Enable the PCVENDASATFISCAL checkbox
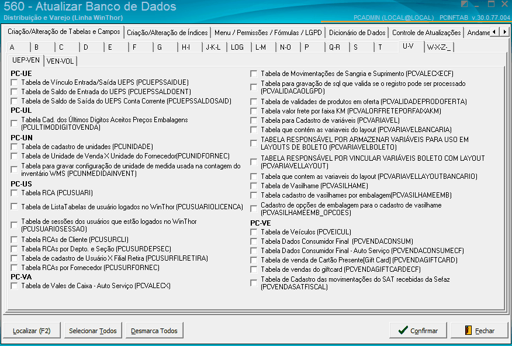512x346 pixels. click(x=254, y=283)
